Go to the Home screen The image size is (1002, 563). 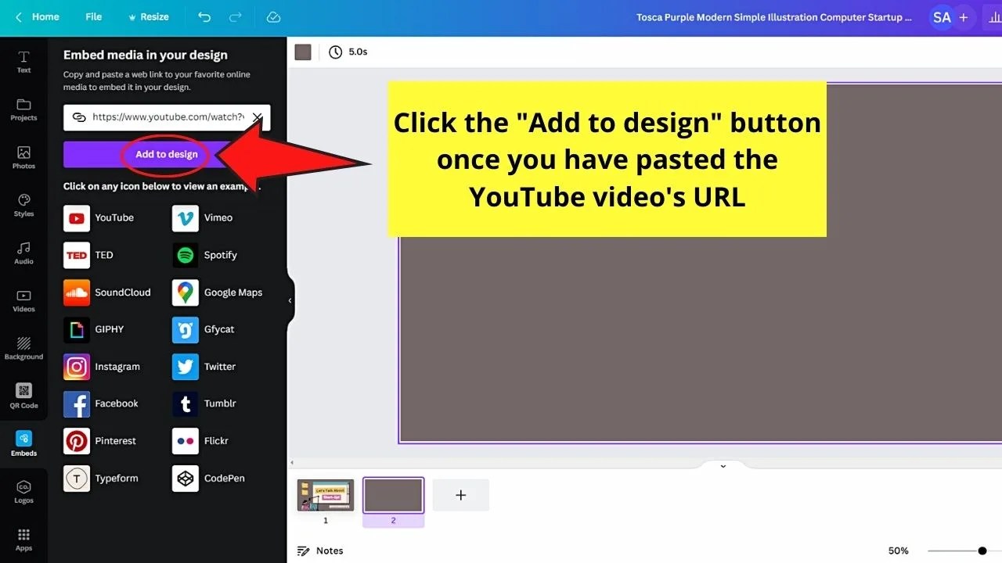pos(38,16)
